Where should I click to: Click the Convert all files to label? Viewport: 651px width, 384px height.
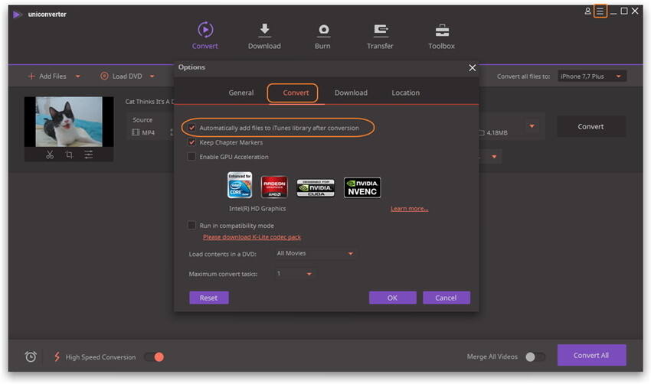click(x=524, y=76)
